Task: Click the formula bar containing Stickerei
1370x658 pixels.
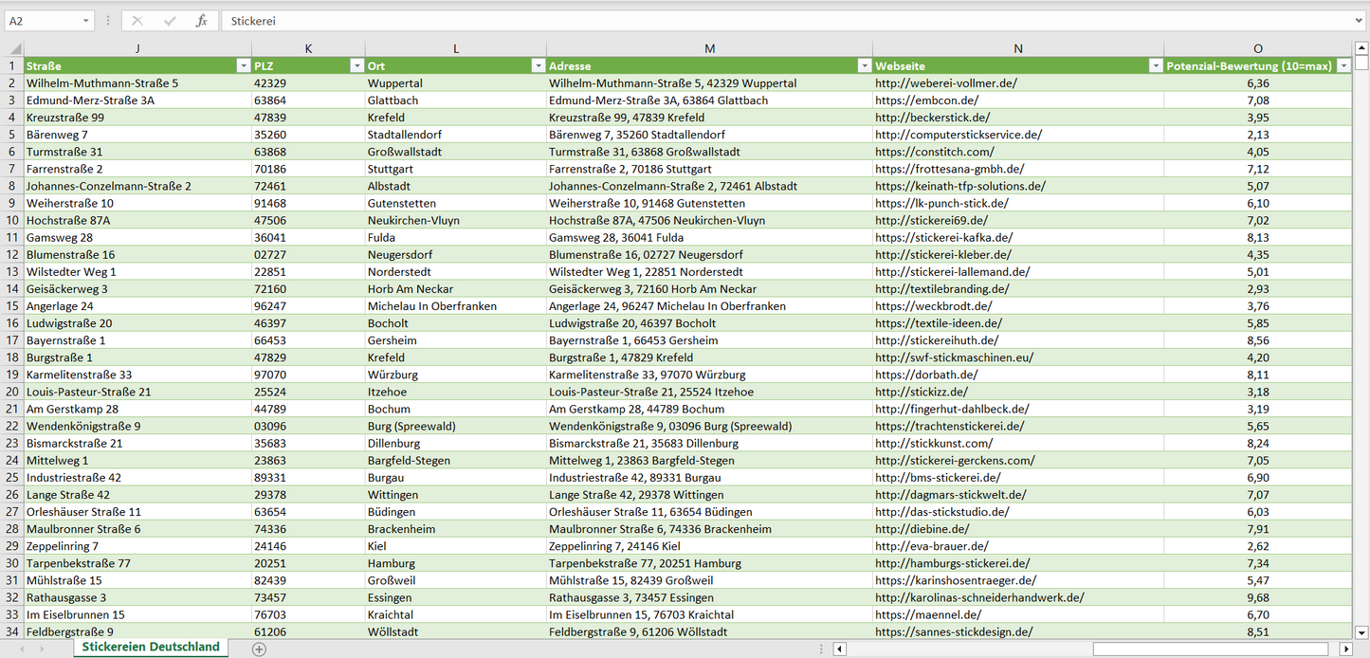Action: point(758,21)
